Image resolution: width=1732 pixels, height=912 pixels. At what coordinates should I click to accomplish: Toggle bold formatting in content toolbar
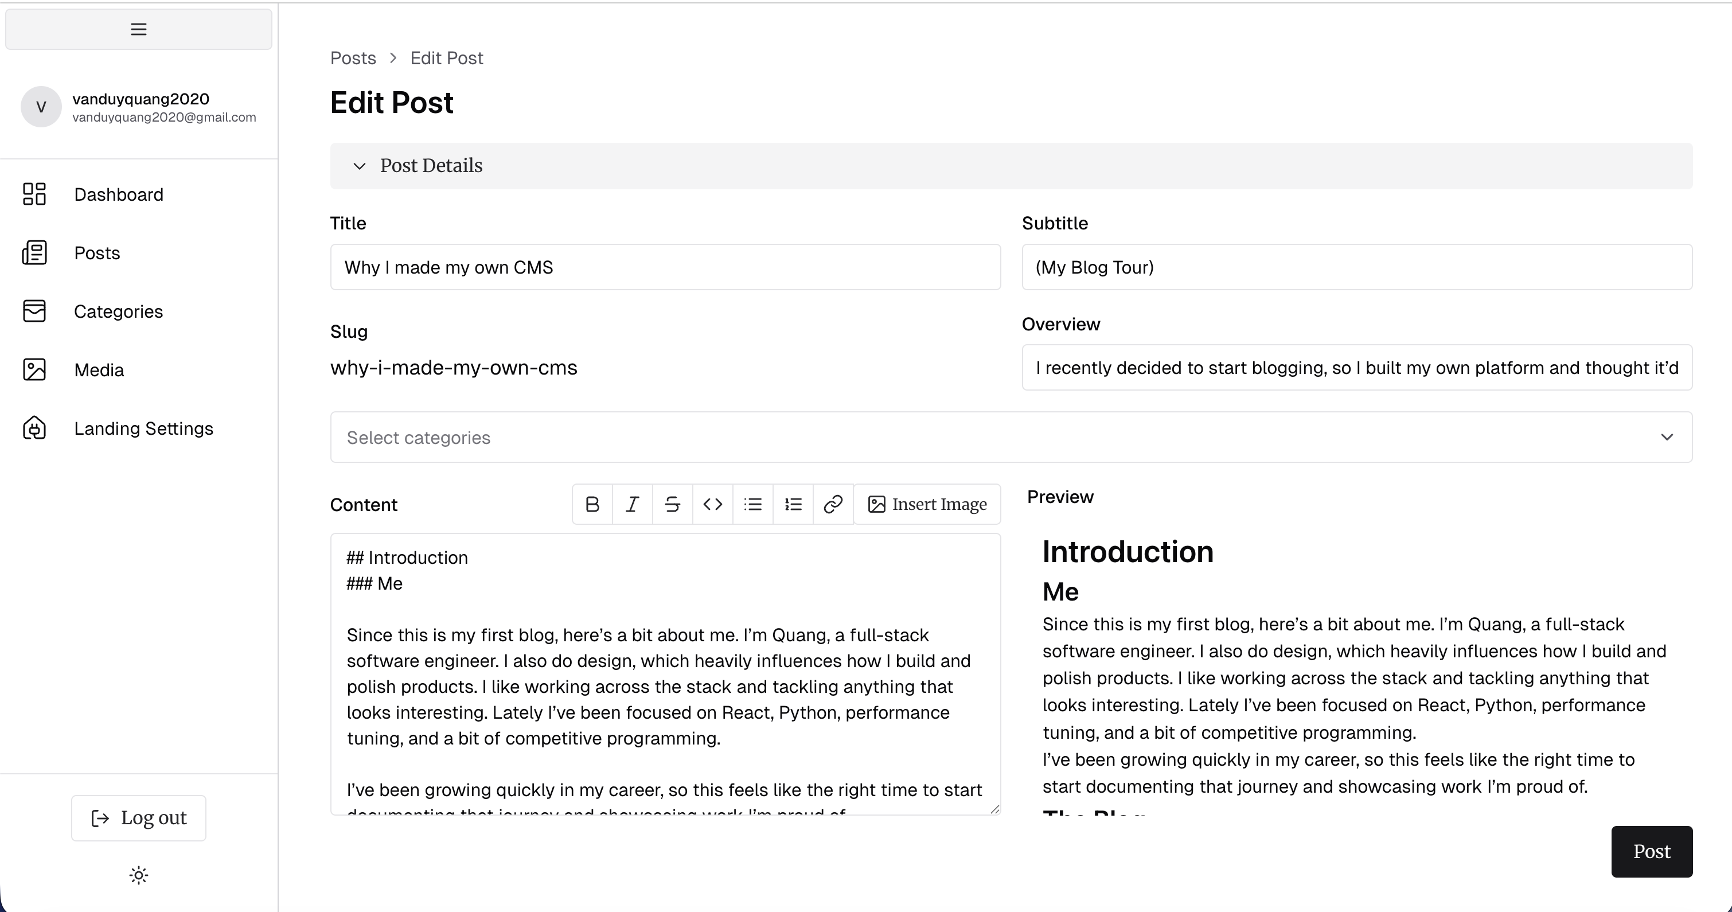click(592, 504)
